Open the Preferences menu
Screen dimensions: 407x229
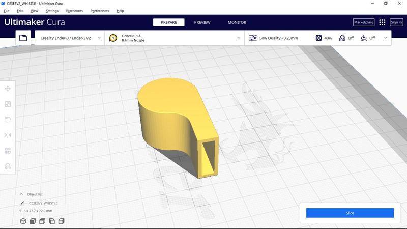(x=100, y=11)
